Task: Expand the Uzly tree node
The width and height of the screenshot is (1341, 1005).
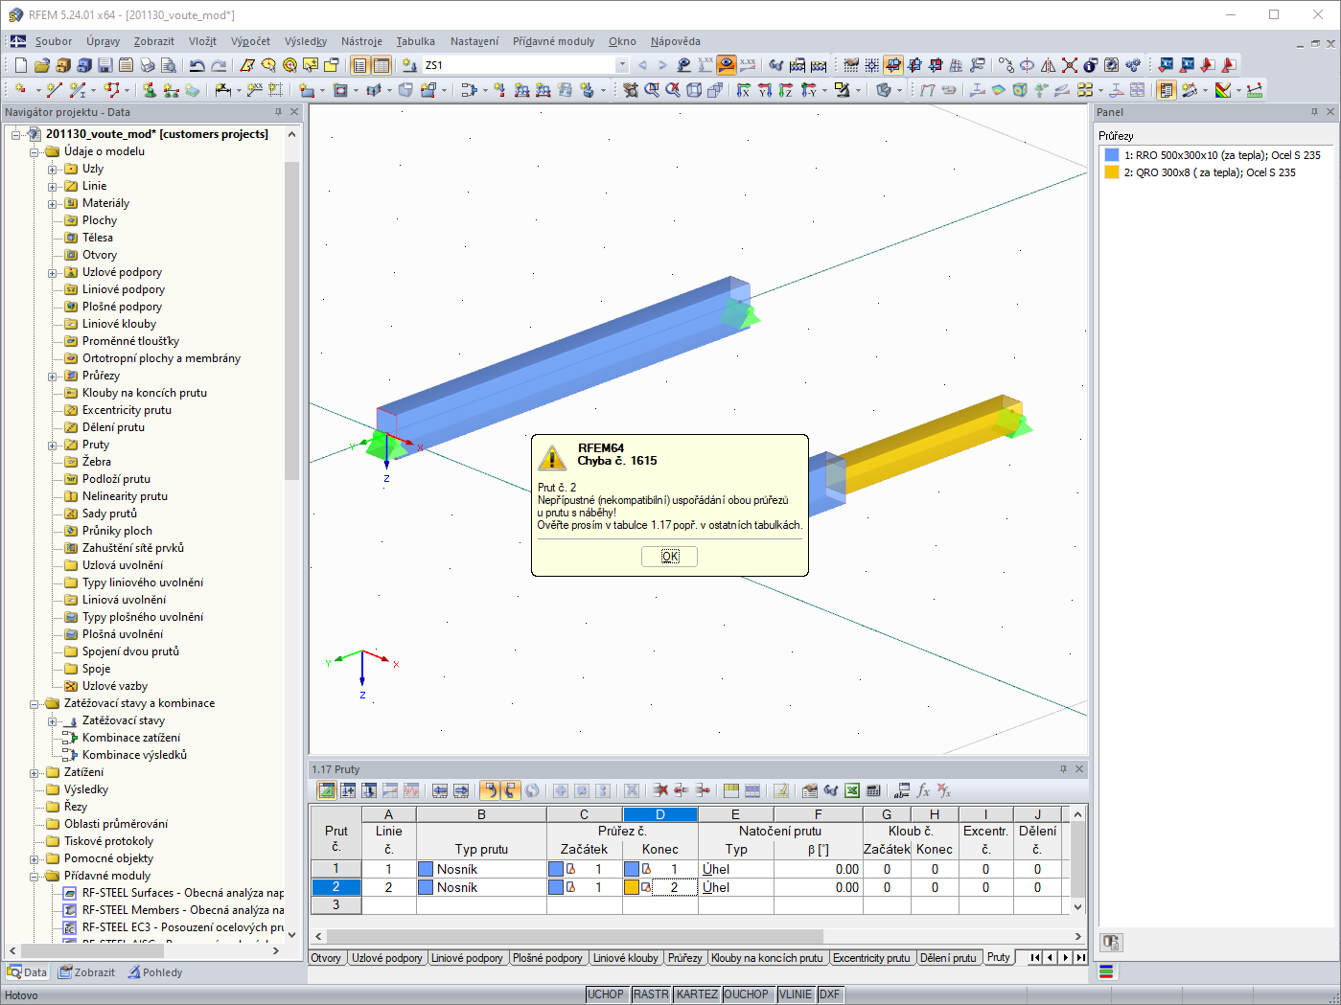Action: tap(53, 170)
